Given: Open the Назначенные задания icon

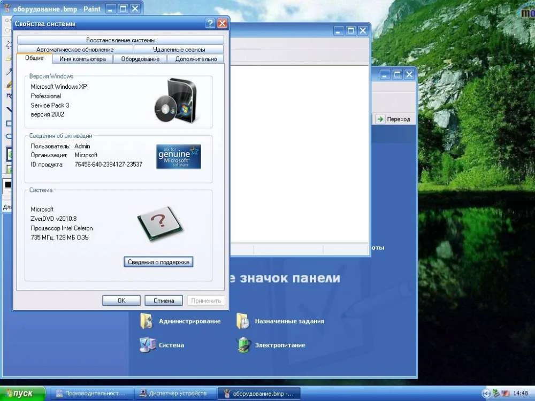Looking at the screenshot, I should (x=243, y=321).
